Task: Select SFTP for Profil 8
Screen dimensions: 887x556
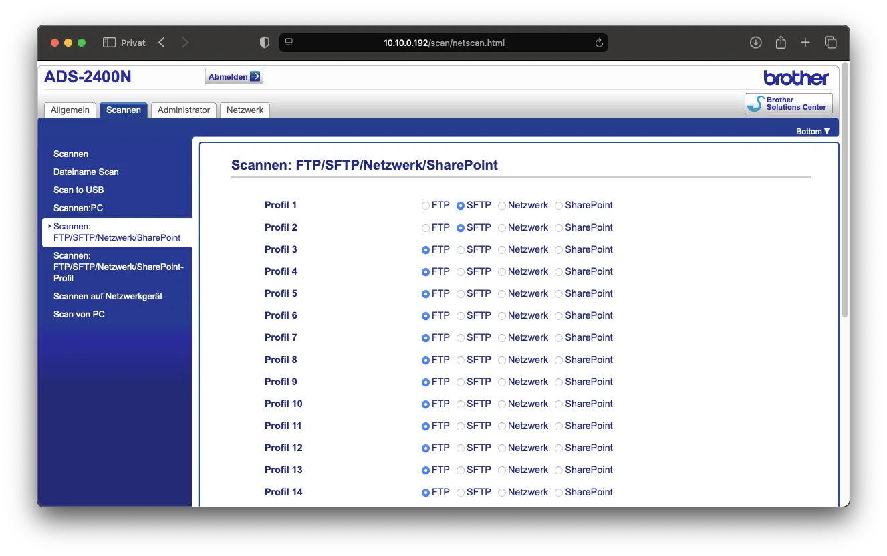Action: (x=461, y=360)
